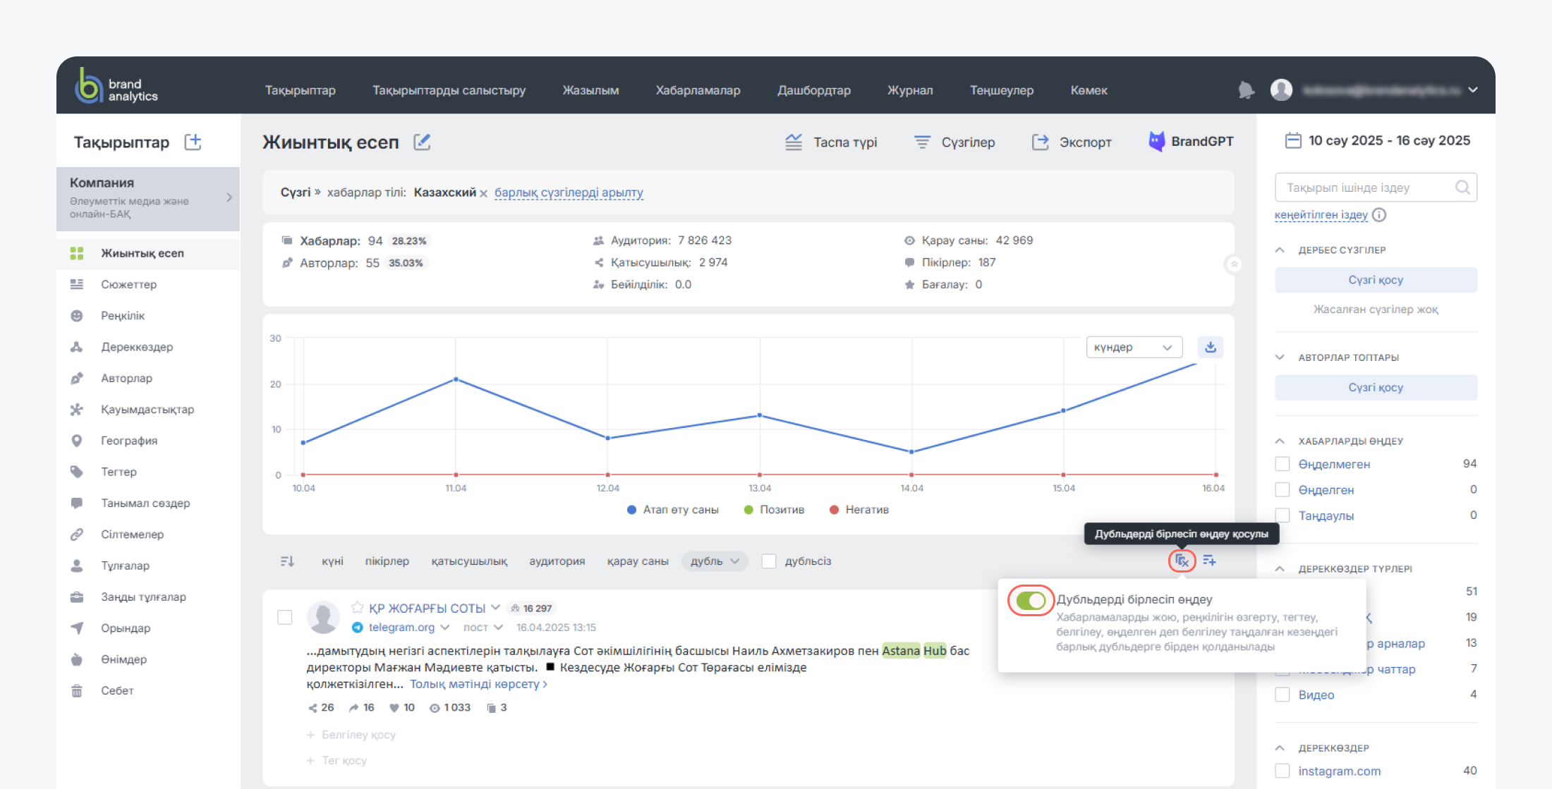Open the Хабарламалар menu
The width and height of the screenshot is (1552, 789).
(698, 90)
